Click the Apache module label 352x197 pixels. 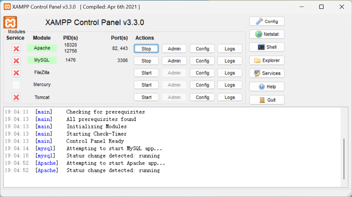42,48
